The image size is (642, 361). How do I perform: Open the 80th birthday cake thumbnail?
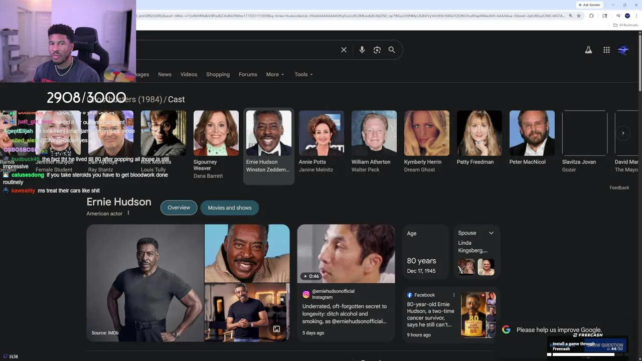[x=478, y=315]
